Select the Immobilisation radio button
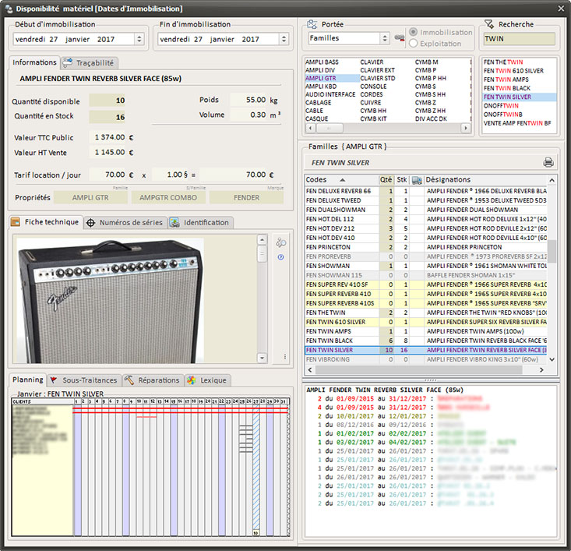Image resolution: width=571 pixels, height=551 pixels. point(414,33)
